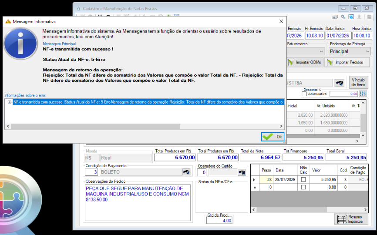Click inside Observações do Pedido text area

pyautogui.click(x=138, y=202)
